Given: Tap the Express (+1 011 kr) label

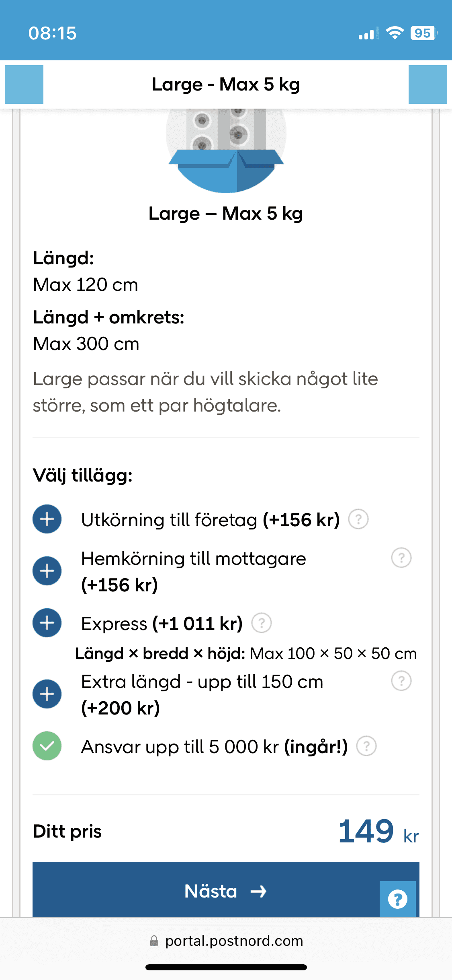Looking at the screenshot, I should (162, 624).
